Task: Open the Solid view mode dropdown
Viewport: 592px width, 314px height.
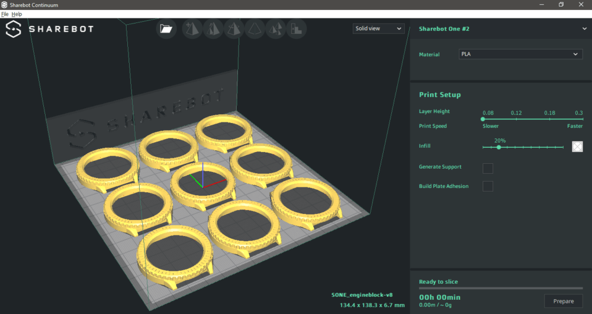Action: [378, 28]
